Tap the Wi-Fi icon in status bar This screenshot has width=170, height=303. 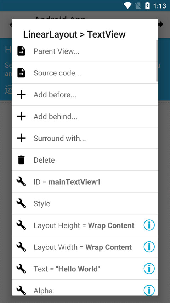(x=128, y=6)
